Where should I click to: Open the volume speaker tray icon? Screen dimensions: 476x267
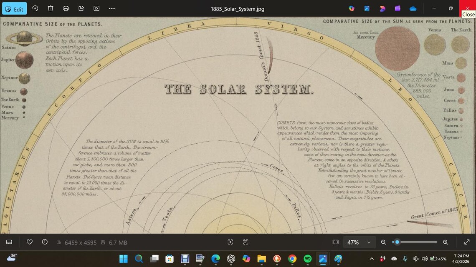coord(425,259)
